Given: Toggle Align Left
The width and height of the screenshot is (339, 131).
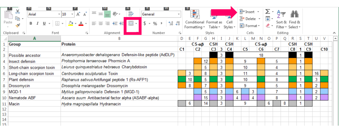Looking at the screenshot, I should coord(94,24).
